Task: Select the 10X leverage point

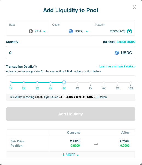Action: pyautogui.click(x=130, y=82)
